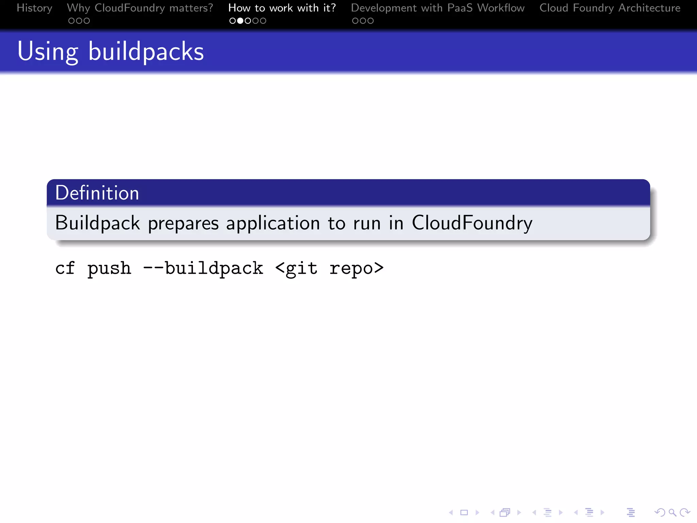Go to previous slide with the leftmost arrow
The image size is (697, 523).
[451, 512]
